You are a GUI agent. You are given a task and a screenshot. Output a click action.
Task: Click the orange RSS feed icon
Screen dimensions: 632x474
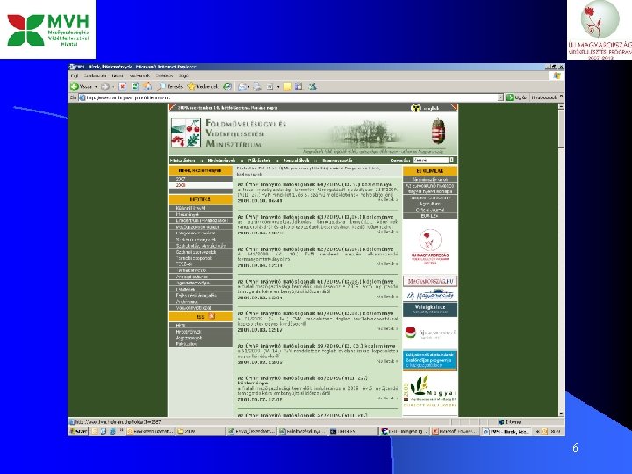[x=212, y=316]
